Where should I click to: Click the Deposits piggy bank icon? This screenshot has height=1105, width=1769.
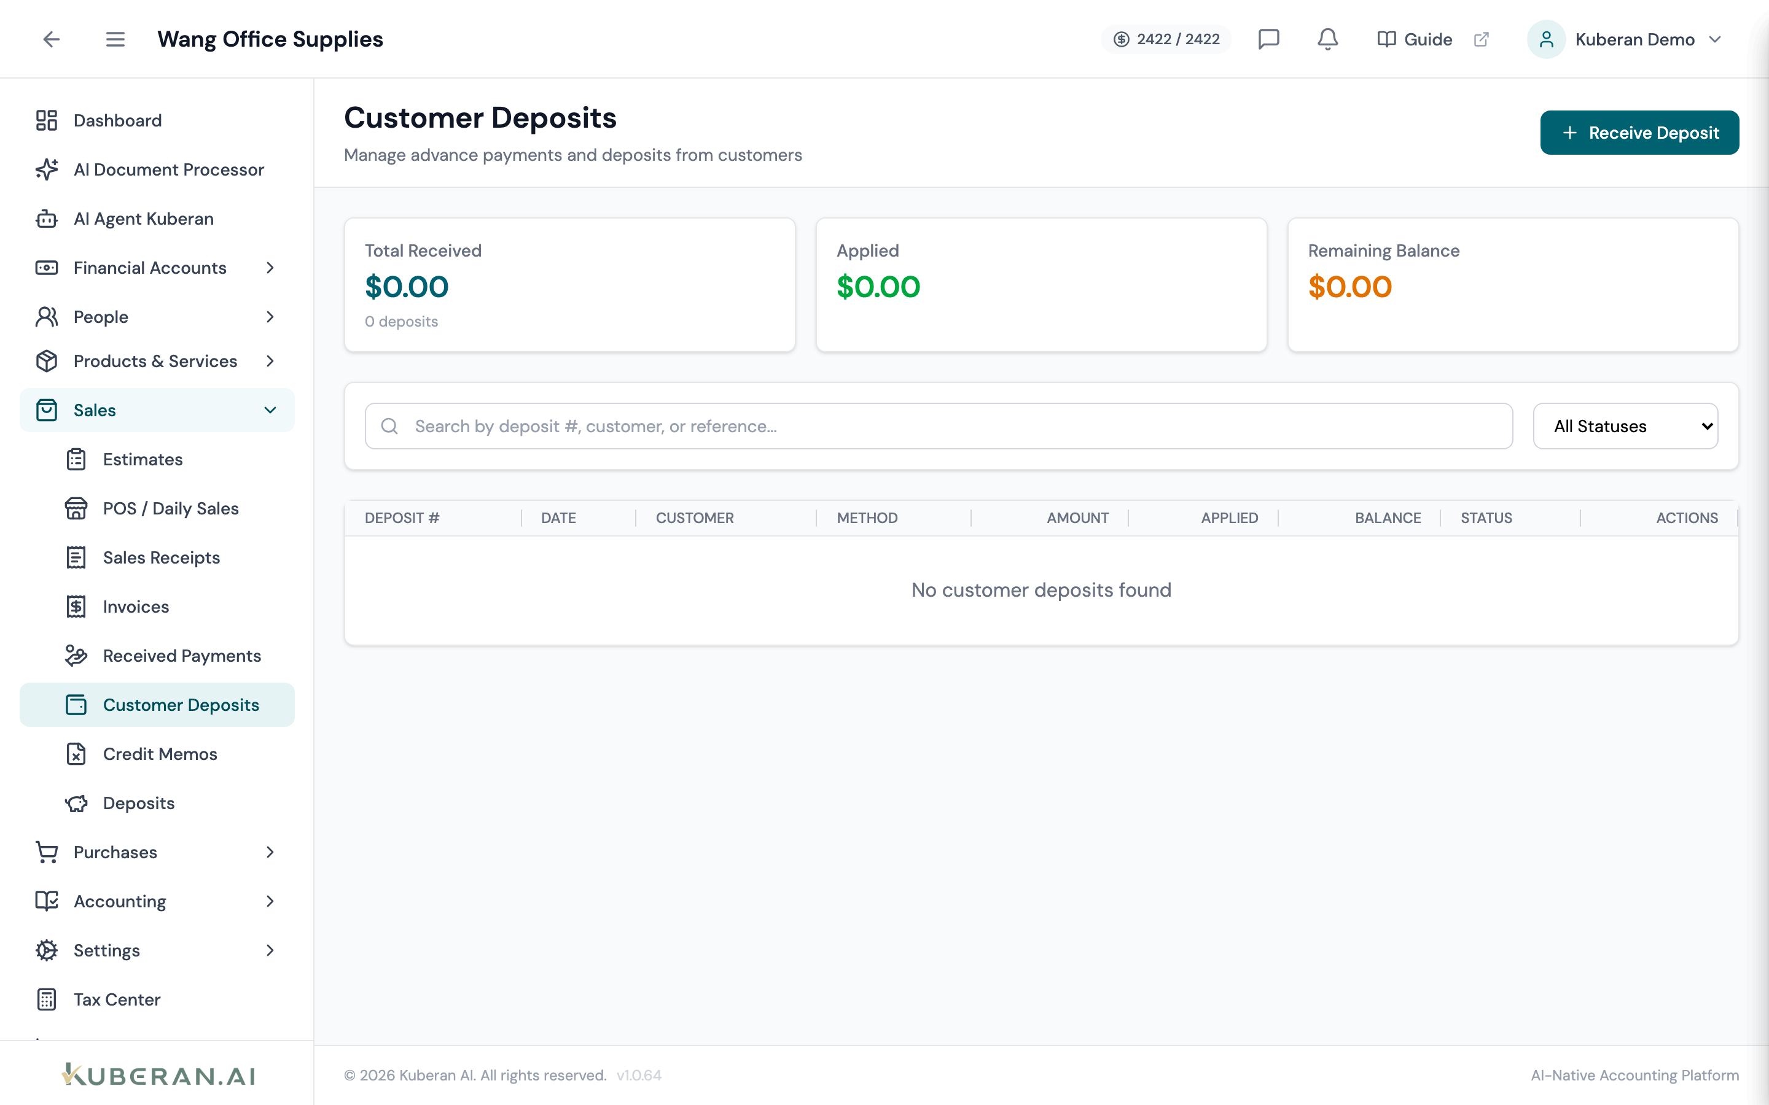(76, 803)
